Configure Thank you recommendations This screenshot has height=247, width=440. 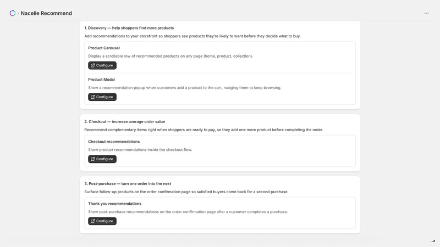(102, 221)
